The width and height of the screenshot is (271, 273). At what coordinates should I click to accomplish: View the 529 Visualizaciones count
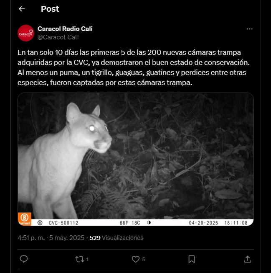tap(116, 238)
